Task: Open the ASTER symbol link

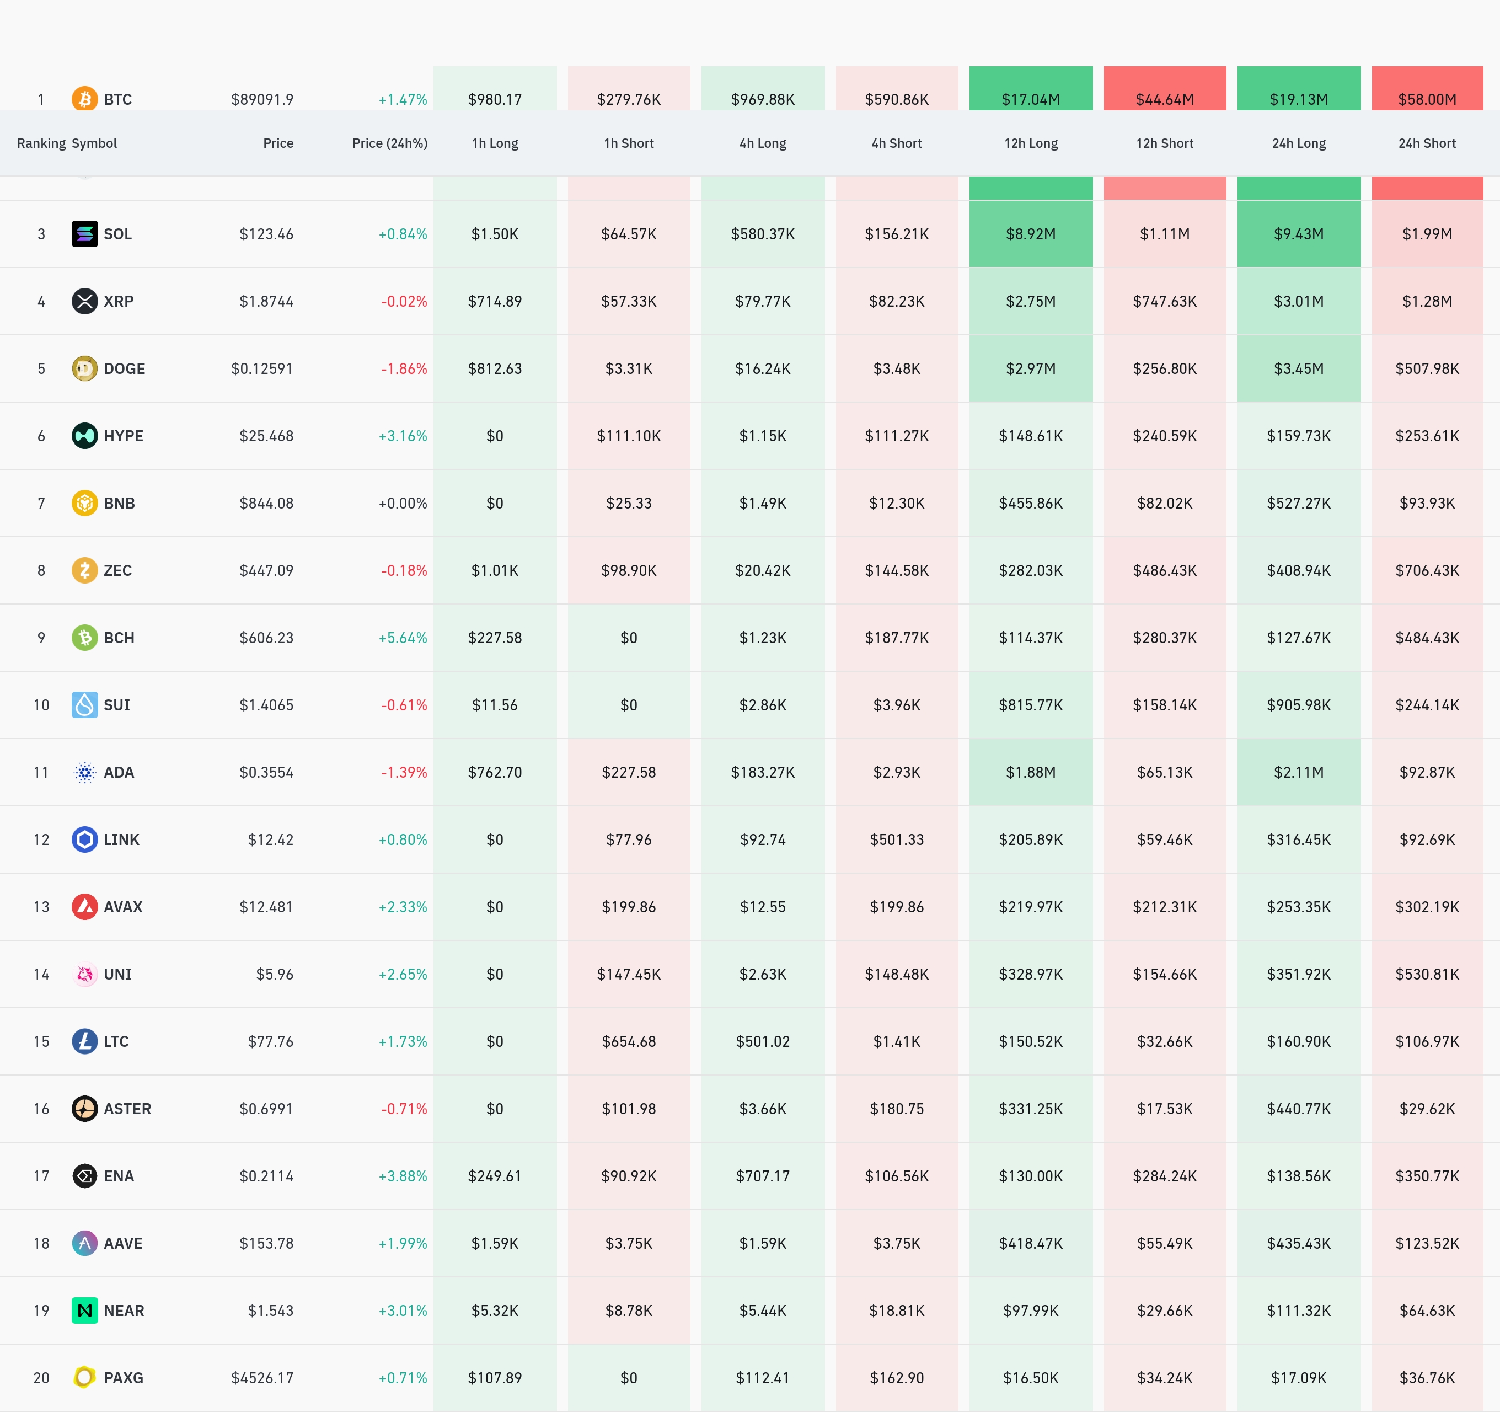Action: [127, 1109]
